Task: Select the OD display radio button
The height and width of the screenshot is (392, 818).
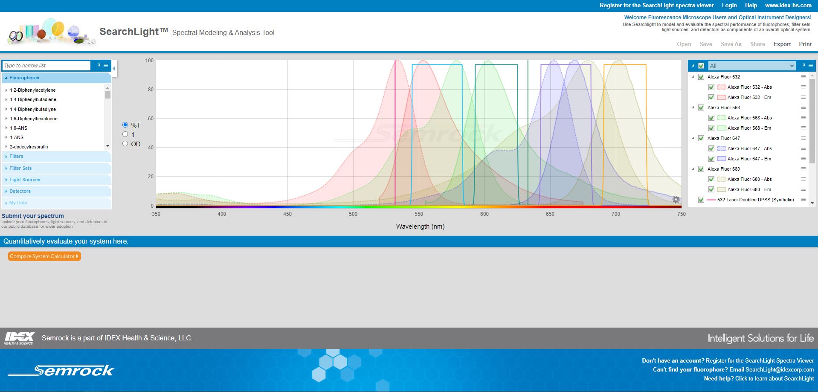Action: pyautogui.click(x=125, y=144)
